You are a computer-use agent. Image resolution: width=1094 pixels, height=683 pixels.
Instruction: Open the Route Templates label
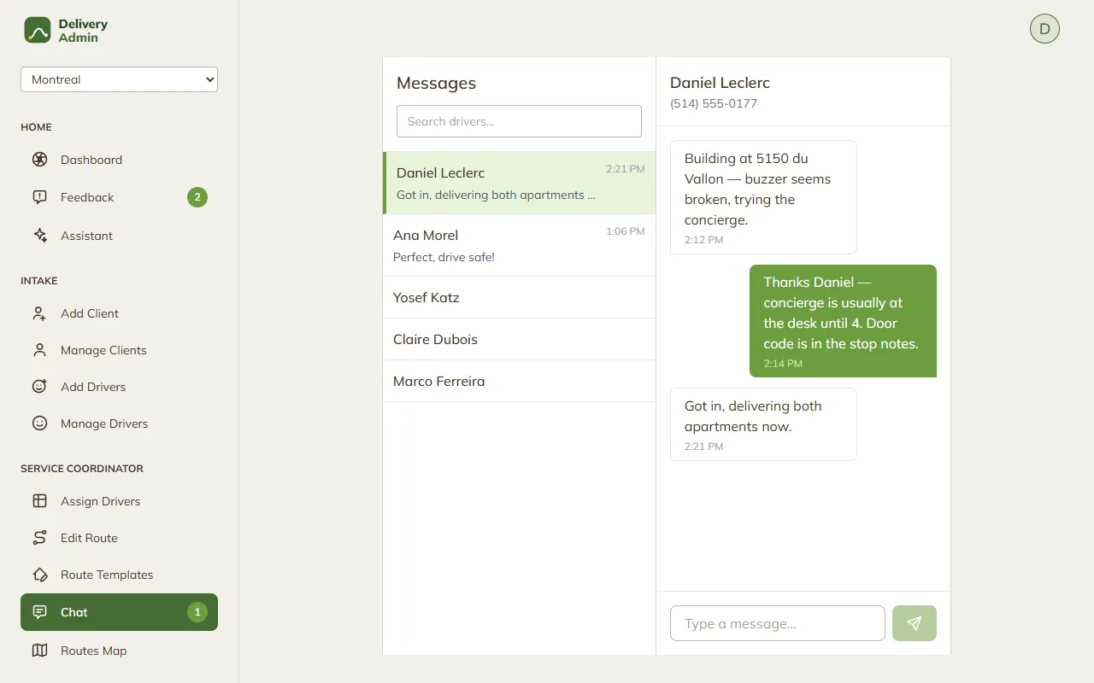click(x=107, y=575)
